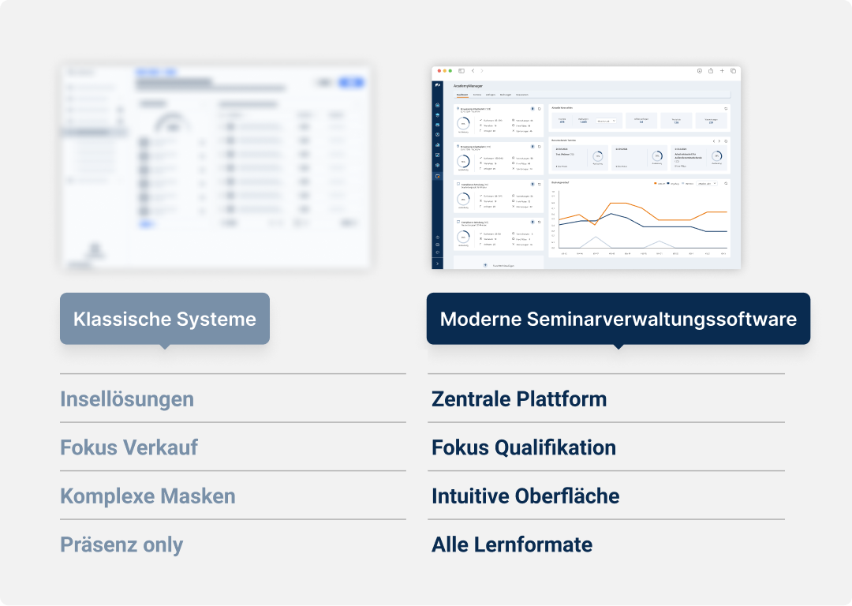Select the Dashboard tab in AcademyManager
The width and height of the screenshot is (852, 606).
point(462,95)
